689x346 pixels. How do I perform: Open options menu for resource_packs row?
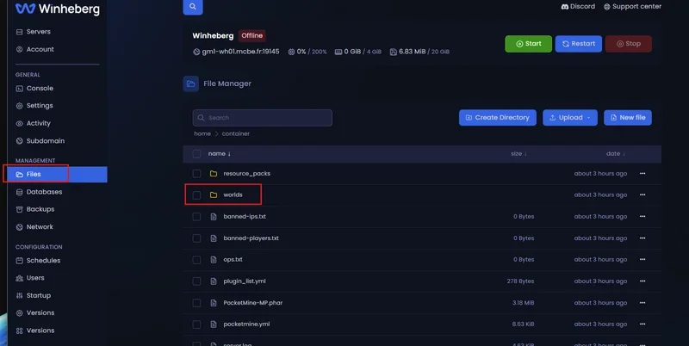point(642,174)
